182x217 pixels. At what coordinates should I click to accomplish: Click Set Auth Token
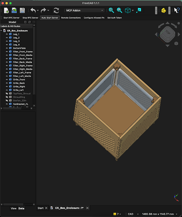[x=115, y=18]
